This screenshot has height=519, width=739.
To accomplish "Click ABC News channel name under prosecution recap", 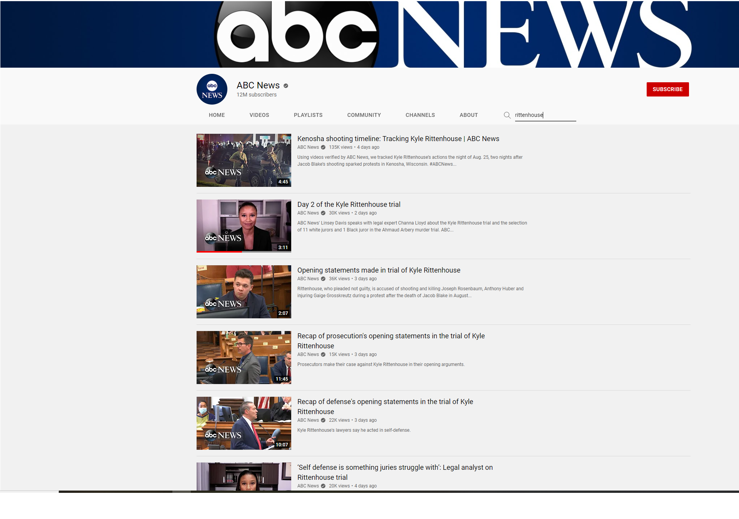I will coord(308,354).
